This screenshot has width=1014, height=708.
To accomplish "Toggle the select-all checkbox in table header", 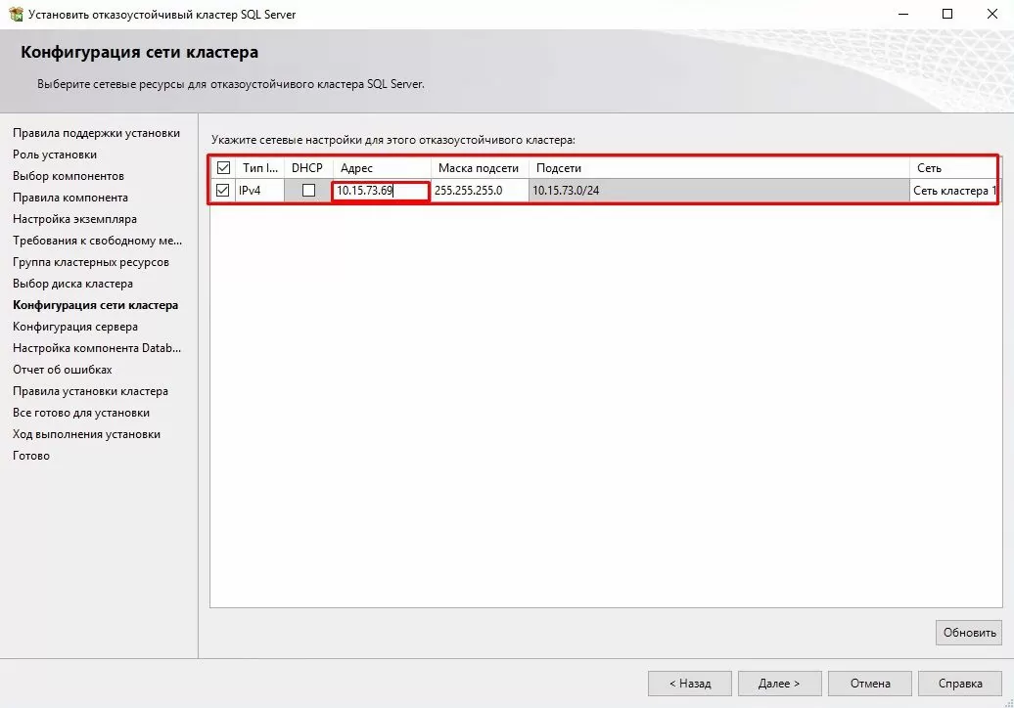I will coord(224,168).
